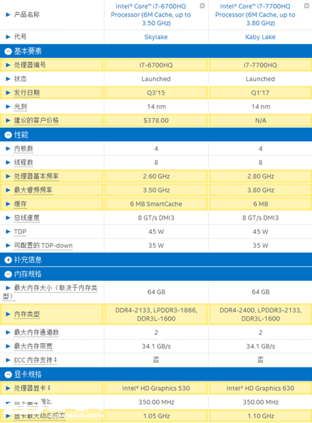
Task: Select the 2.60 GHz base frequency cell
Action: click(x=156, y=177)
